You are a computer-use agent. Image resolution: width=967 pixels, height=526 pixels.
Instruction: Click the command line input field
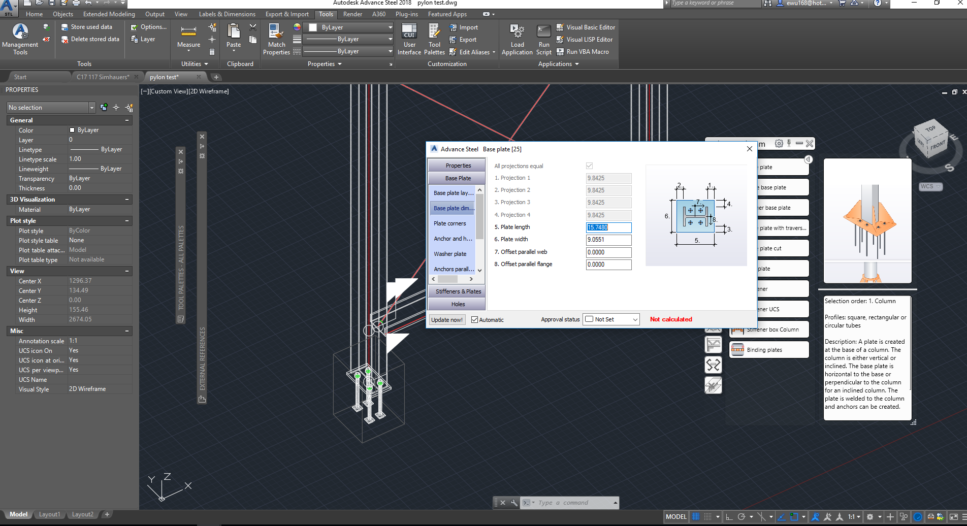[569, 502]
